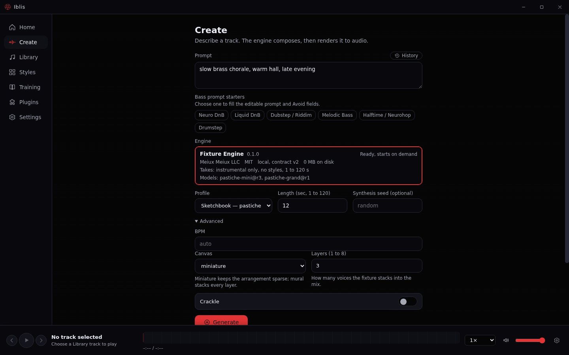Select the Drumstep starter

(x=210, y=128)
